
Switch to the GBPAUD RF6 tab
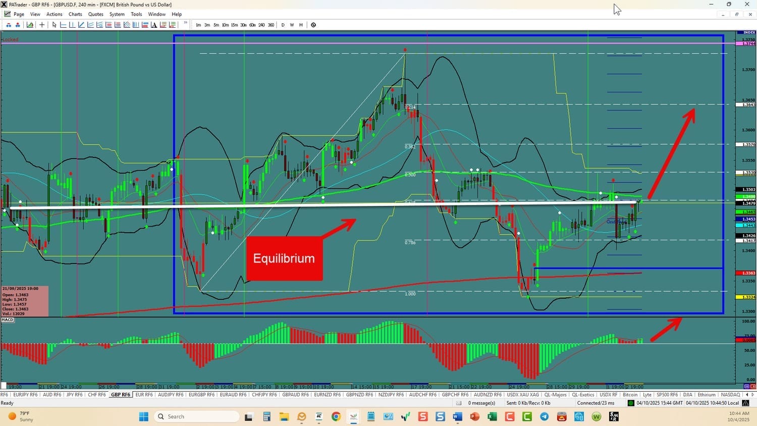[x=295, y=395]
